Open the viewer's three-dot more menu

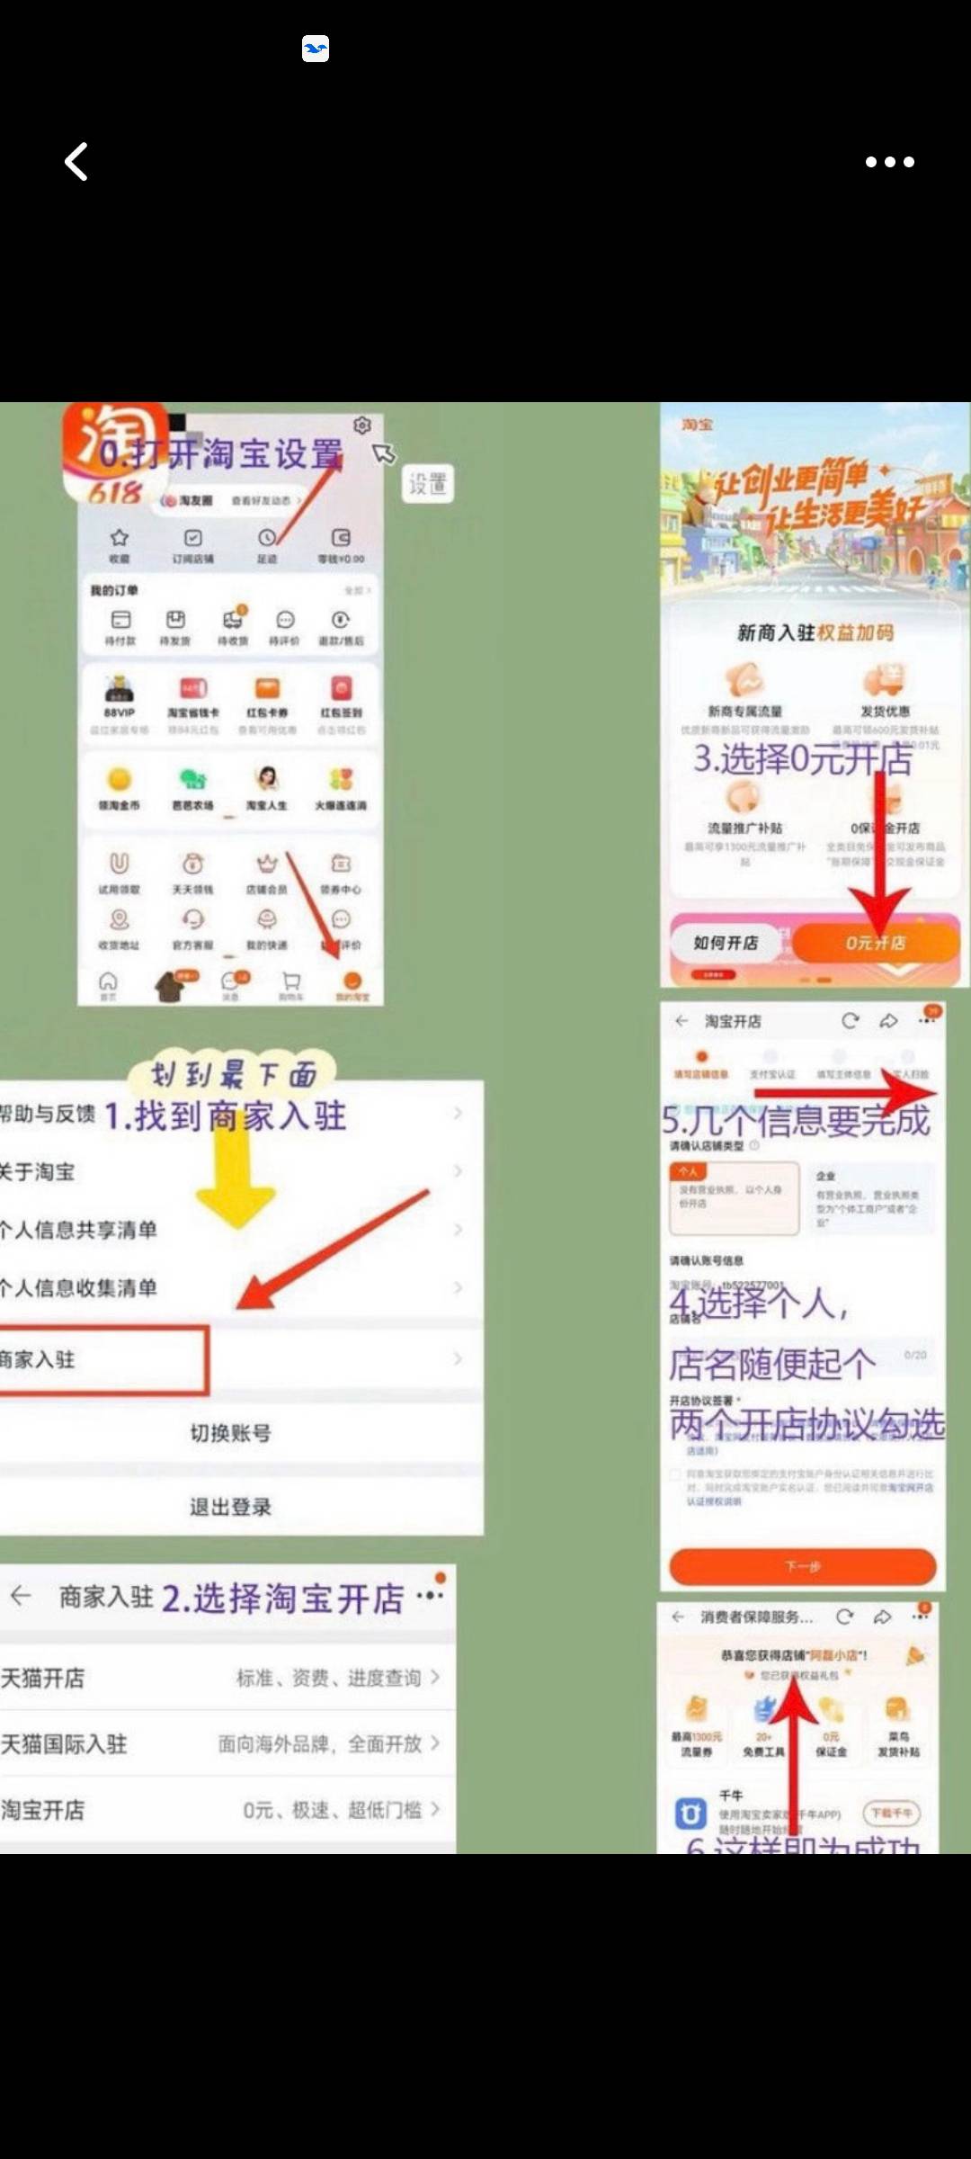(889, 162)
